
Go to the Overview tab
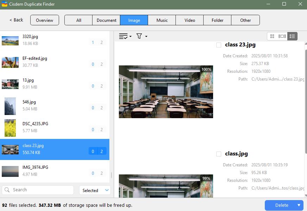point(44,20)
